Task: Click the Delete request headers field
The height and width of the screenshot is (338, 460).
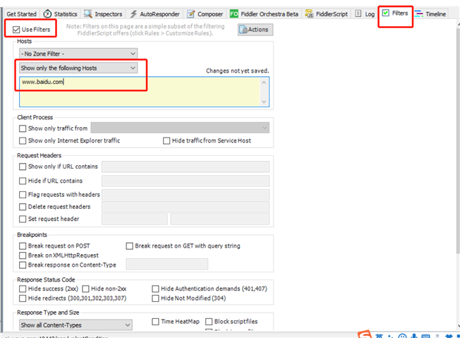Action: [x=186, y=207]
